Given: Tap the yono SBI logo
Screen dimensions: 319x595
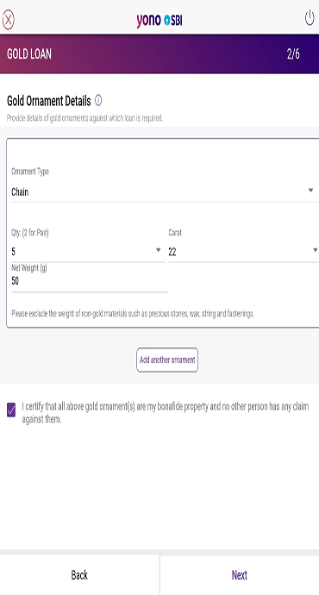Looking at the screenshot, I should [159, 20].
